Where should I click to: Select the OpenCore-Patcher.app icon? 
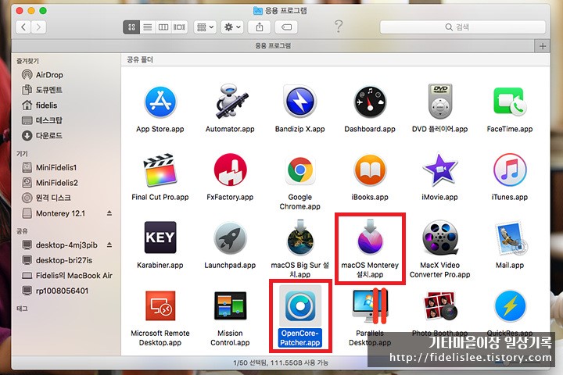pos(300,305)
